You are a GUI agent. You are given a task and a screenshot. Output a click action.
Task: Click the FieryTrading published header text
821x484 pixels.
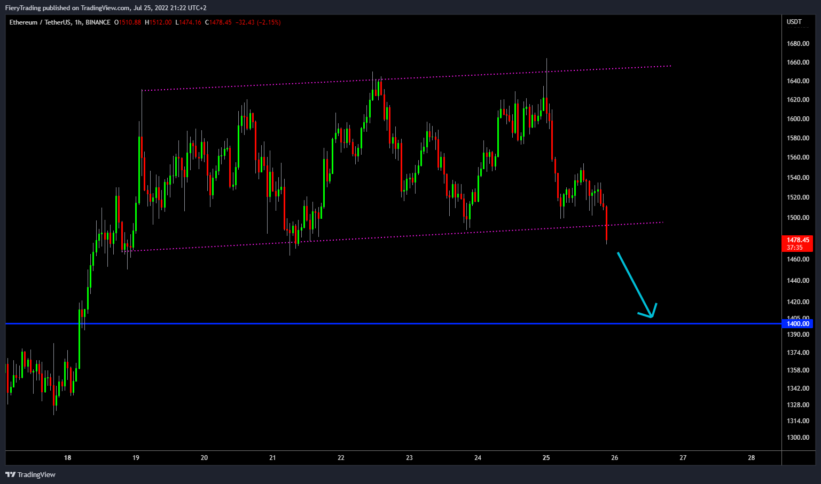106,8
